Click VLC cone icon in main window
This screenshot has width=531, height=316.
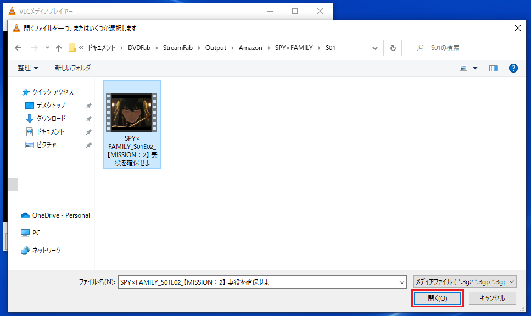(x=12, y=11)
